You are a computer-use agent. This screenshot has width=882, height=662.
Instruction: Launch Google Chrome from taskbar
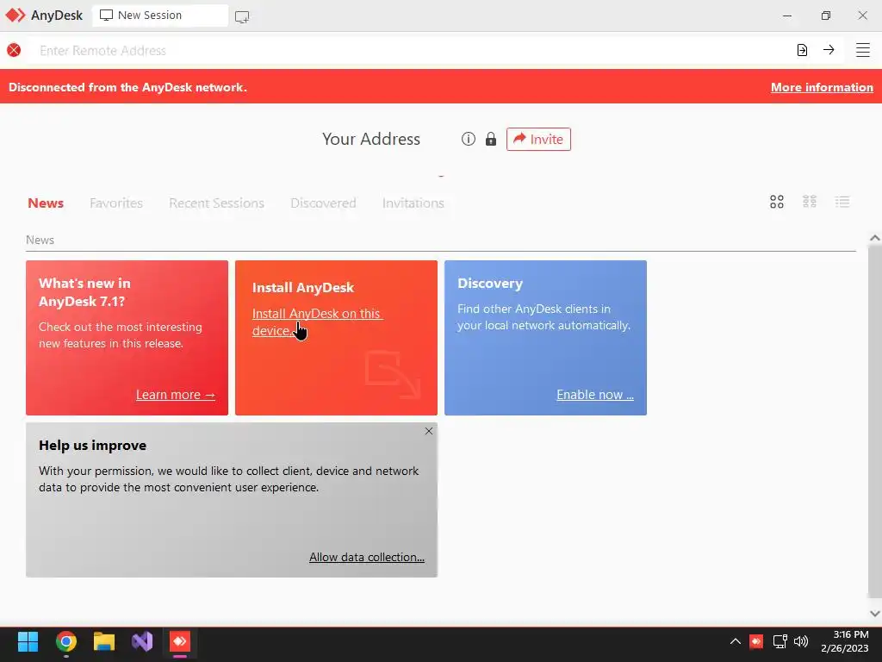pos(65,641)
